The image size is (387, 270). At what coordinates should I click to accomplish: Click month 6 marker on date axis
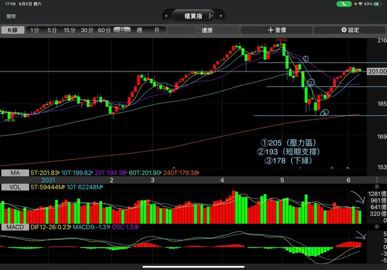348,180
